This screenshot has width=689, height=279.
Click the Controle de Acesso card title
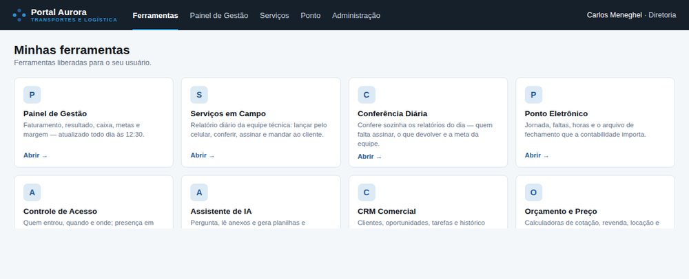point(60,211)
